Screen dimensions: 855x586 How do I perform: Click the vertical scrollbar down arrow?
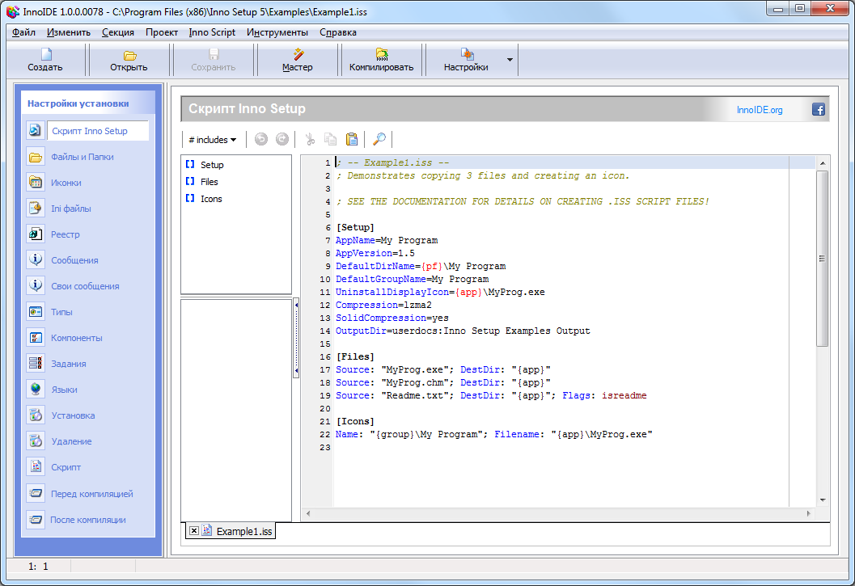pyautogui.click(x=823, y=500)
